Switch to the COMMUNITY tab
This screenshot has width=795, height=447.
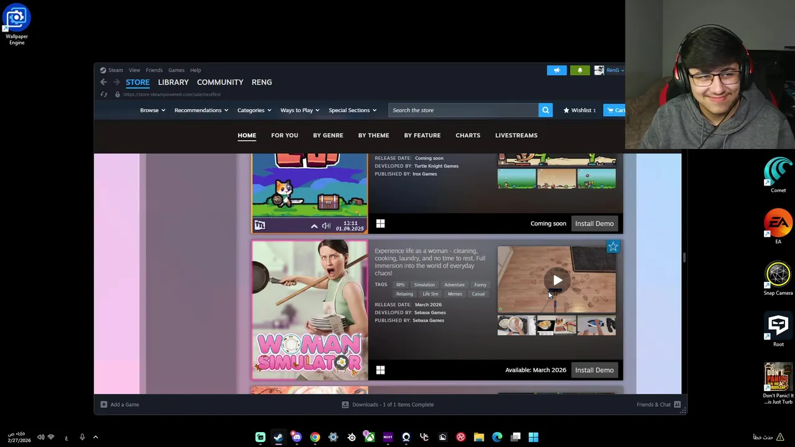[x=220, y=82]
